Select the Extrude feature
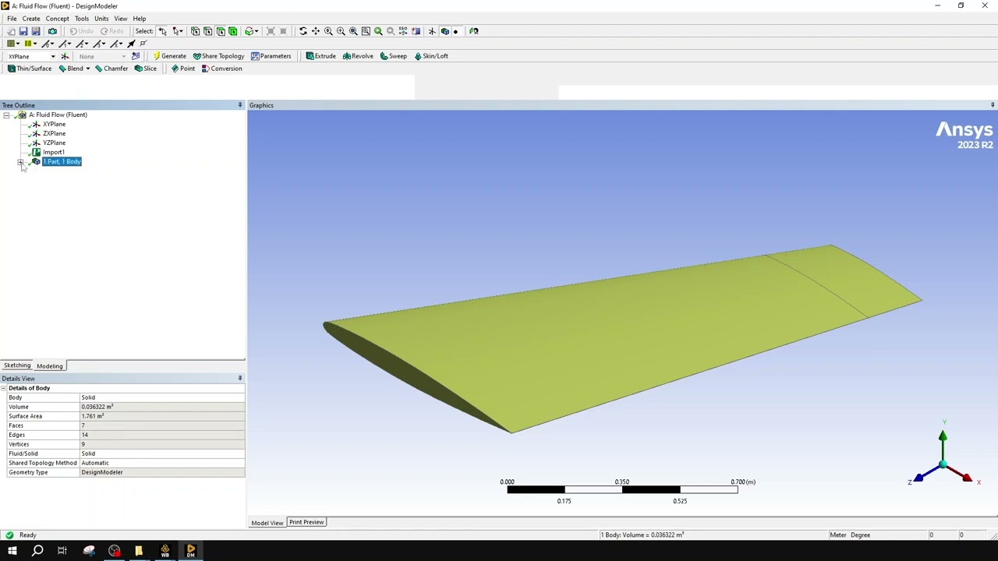 coord(320,56)
